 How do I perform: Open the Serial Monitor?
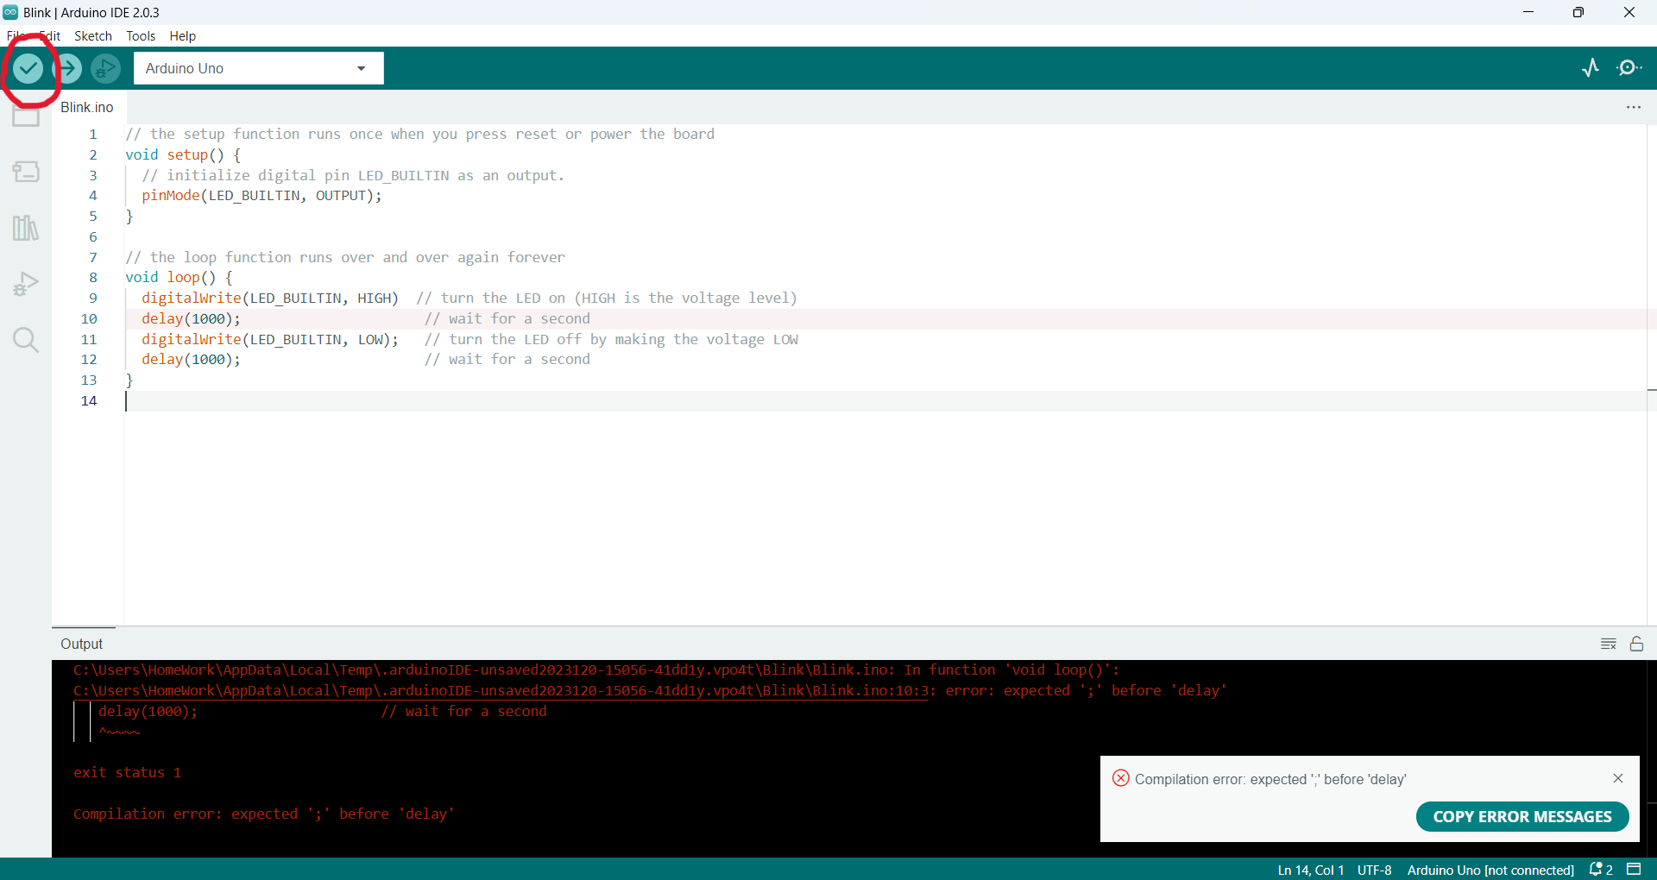[1630, 67]
